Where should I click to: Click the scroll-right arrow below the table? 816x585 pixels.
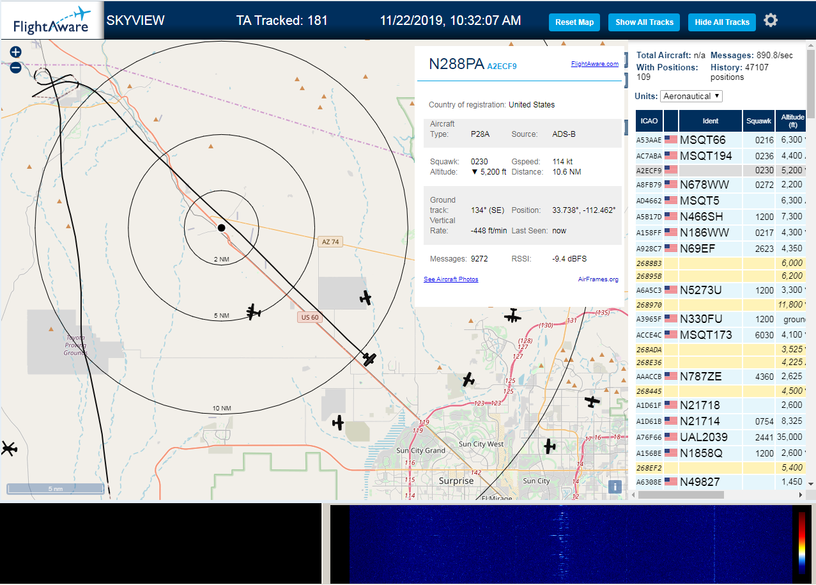pyautogui.click(x=801, y=495)
